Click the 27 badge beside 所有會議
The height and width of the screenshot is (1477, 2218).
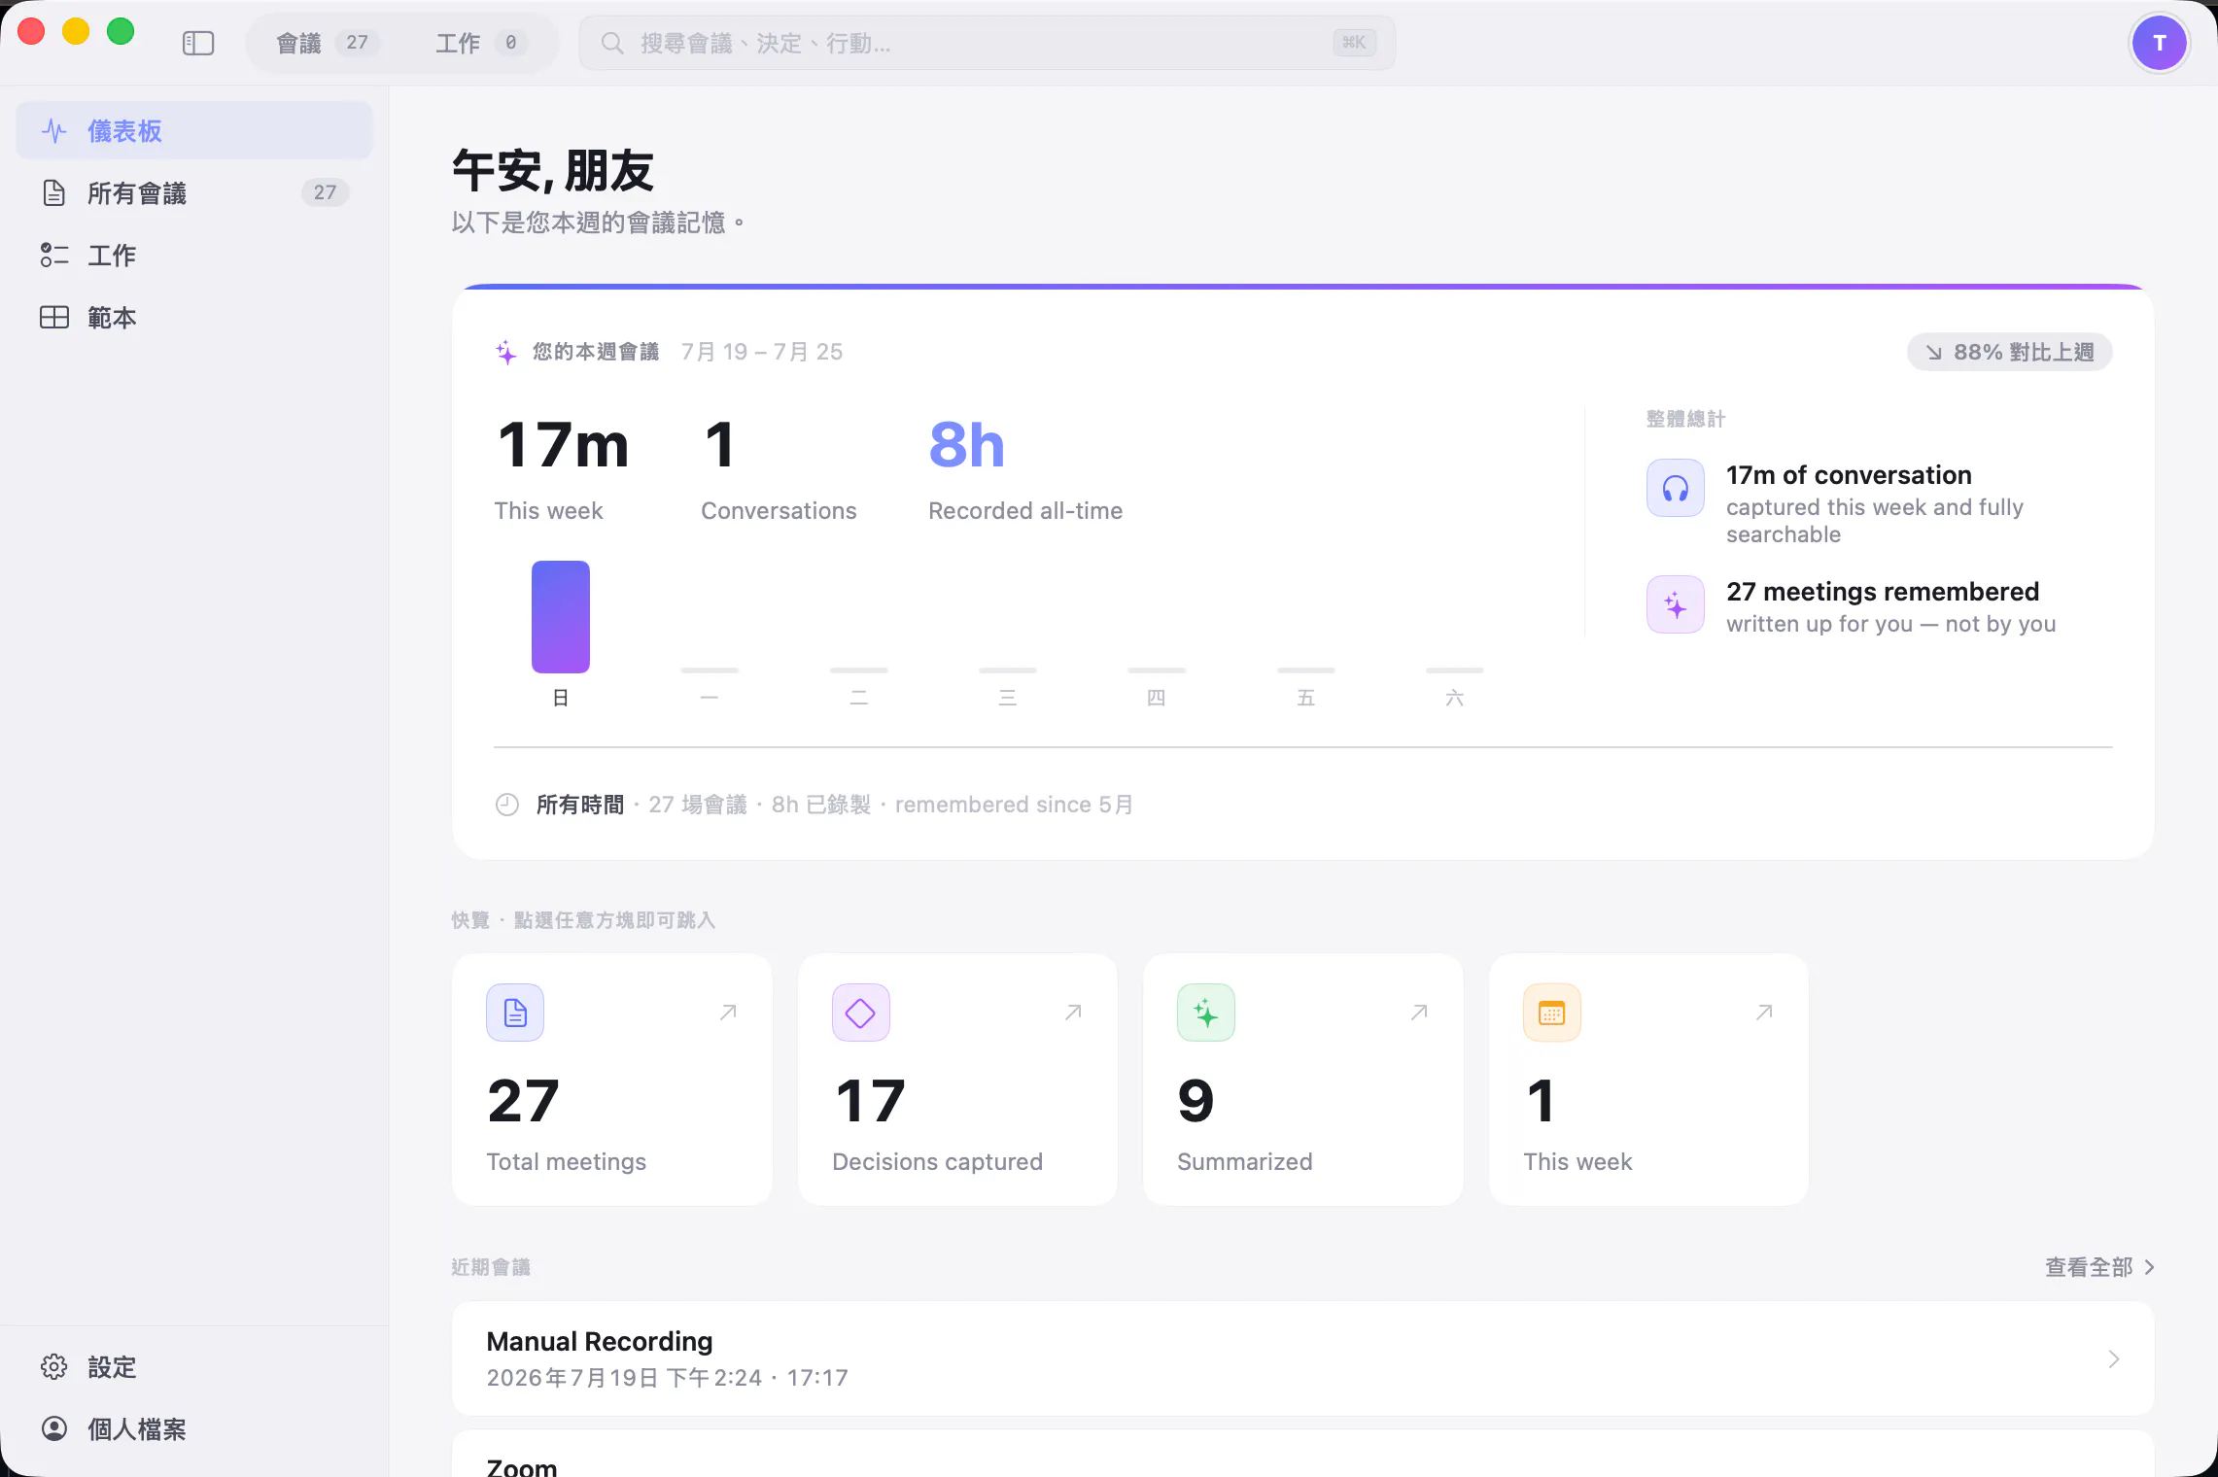click(x=325, y=192)
